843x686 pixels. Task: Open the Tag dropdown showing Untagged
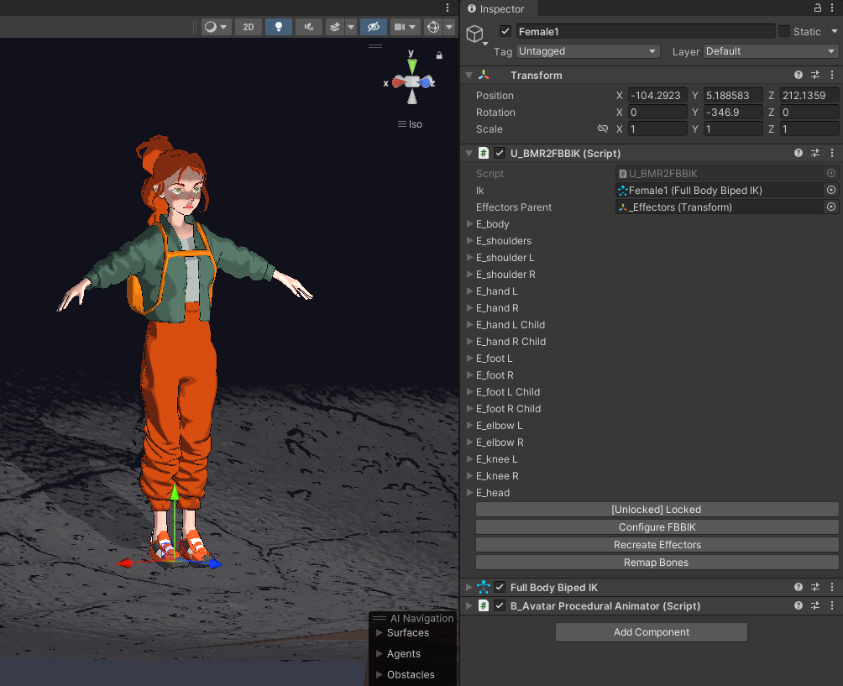pyautogui.click(x=588, y=52)
